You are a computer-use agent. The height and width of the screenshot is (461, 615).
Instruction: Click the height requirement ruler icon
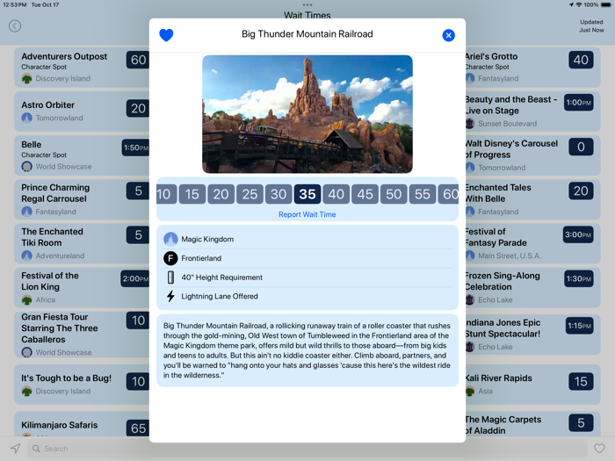(170, 277)
